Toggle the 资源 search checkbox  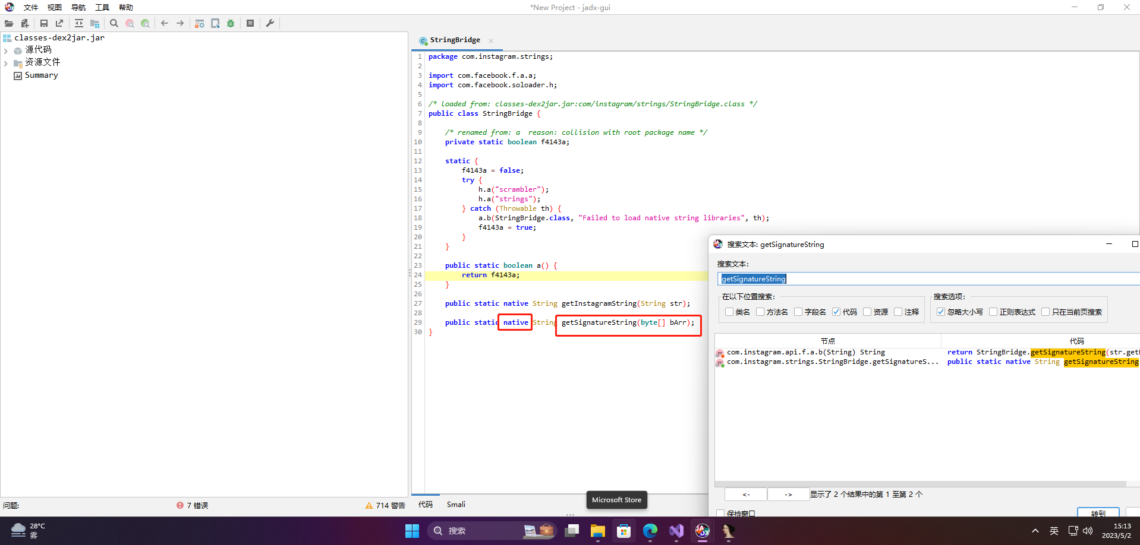(867, 312)
